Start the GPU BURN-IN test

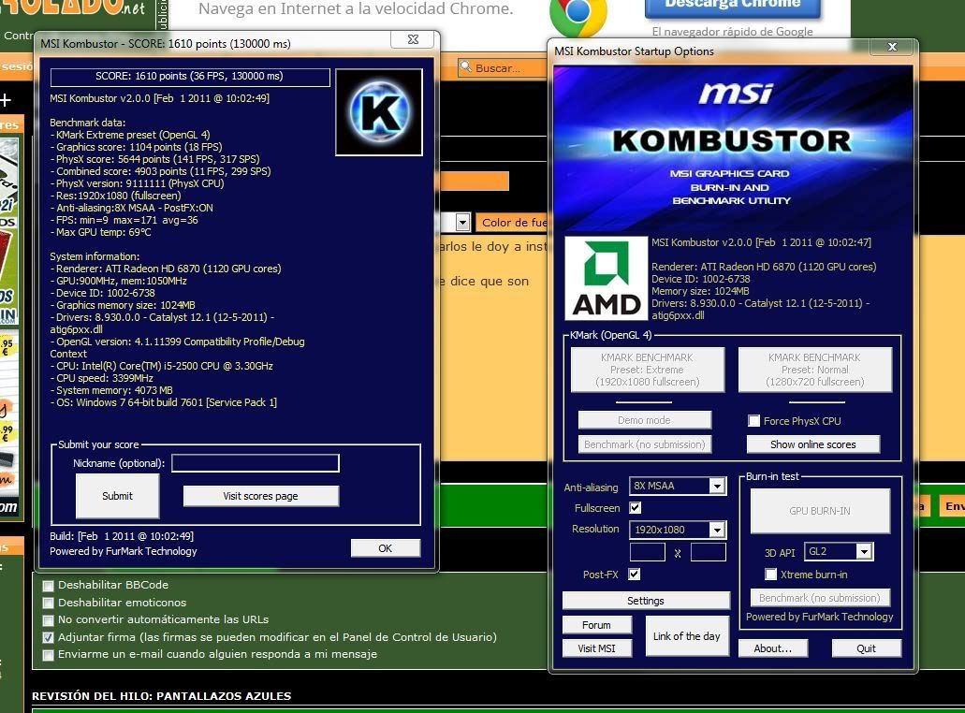click(x=820, y=511)
